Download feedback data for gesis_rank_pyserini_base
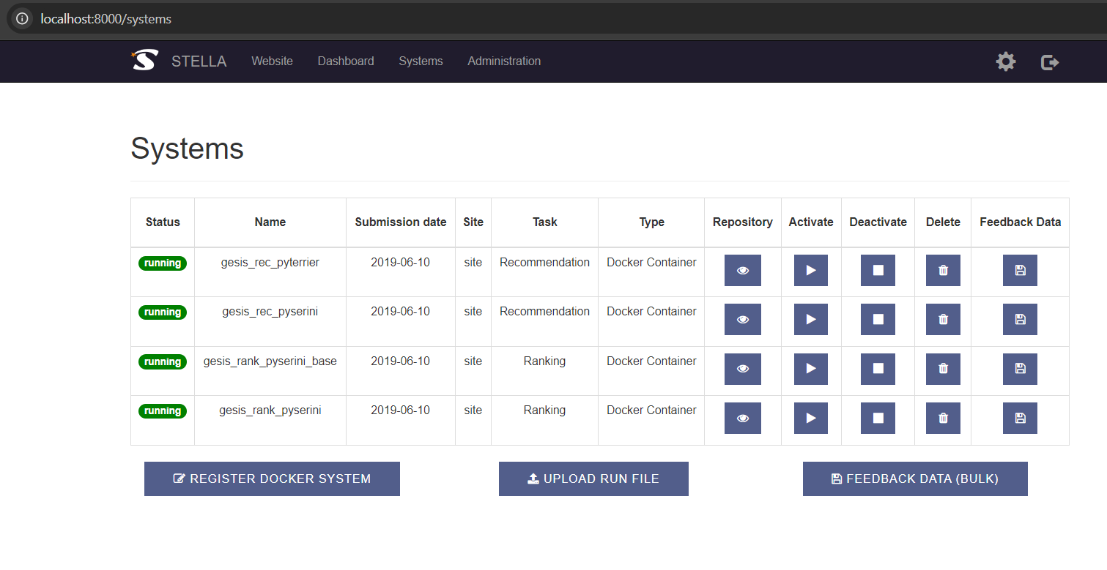 pos(1020,369)
